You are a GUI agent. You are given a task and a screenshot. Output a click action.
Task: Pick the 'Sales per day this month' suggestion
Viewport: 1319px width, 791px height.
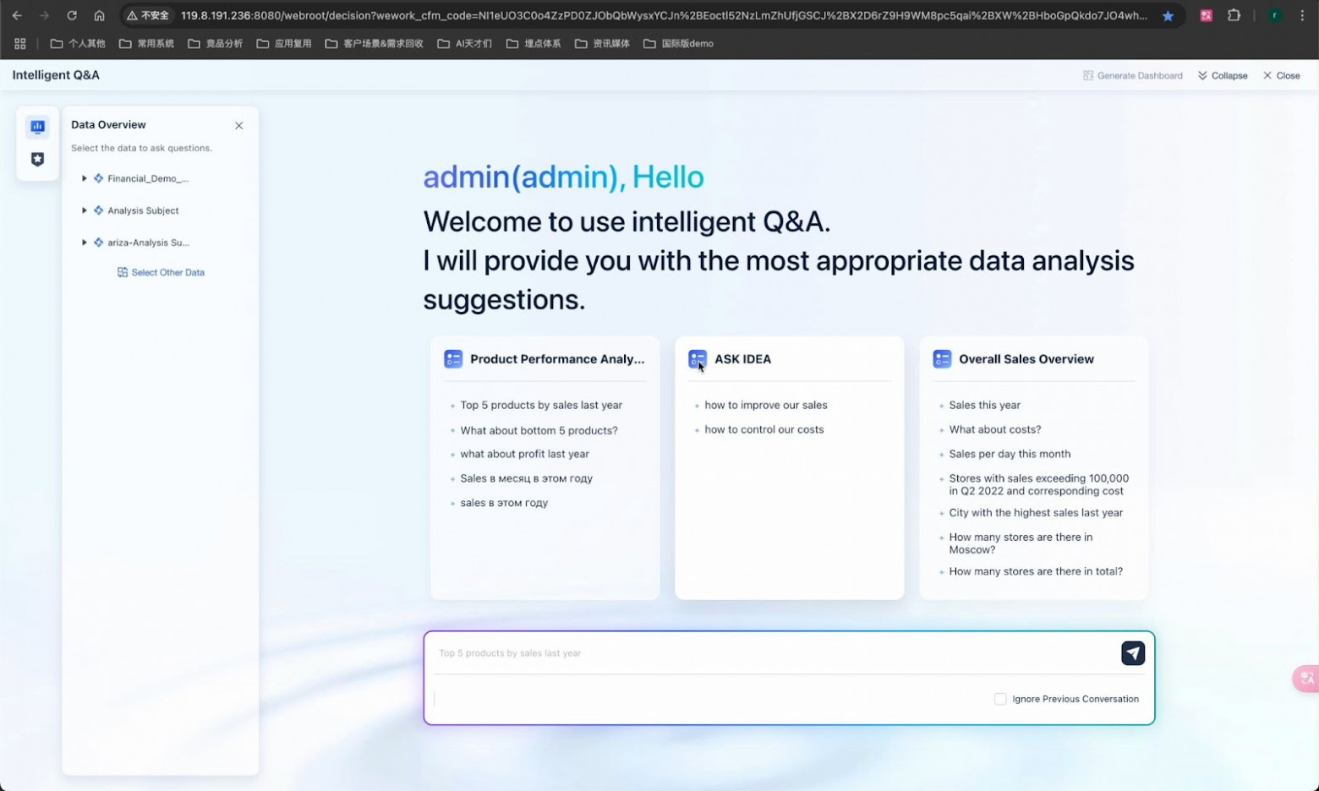coord(1010,454)
